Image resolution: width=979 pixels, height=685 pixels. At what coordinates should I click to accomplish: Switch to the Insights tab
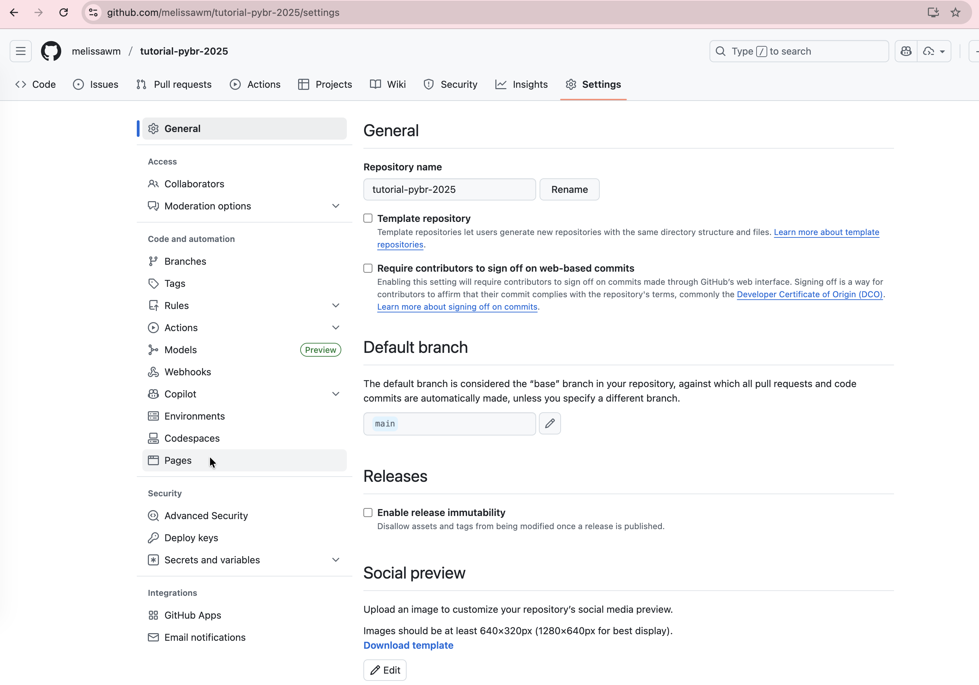(522, 84)
